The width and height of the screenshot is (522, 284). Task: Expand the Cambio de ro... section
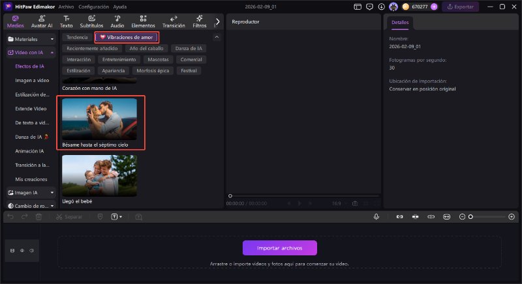(x=31, y=206)
